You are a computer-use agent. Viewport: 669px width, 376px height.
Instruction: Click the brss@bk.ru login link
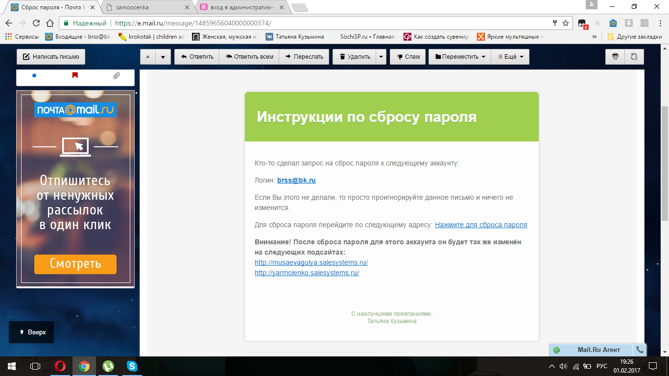tap(296, 180)
